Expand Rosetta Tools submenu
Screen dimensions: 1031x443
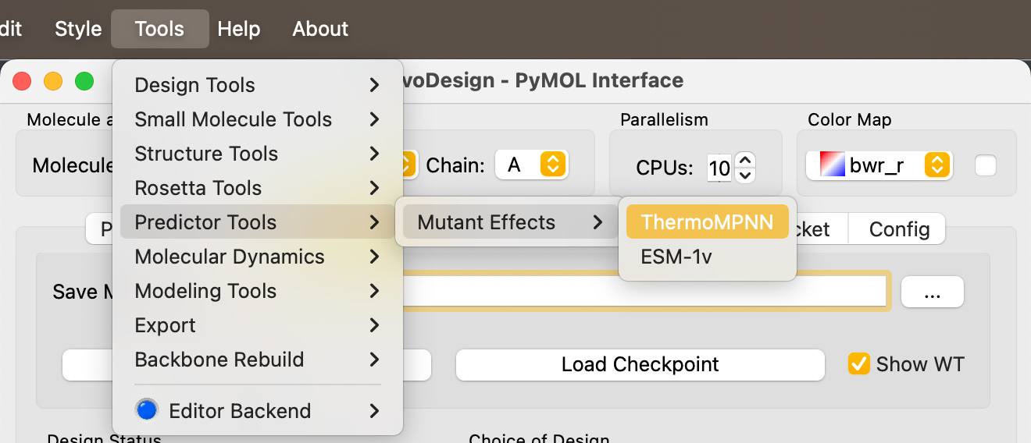point(258,188)
